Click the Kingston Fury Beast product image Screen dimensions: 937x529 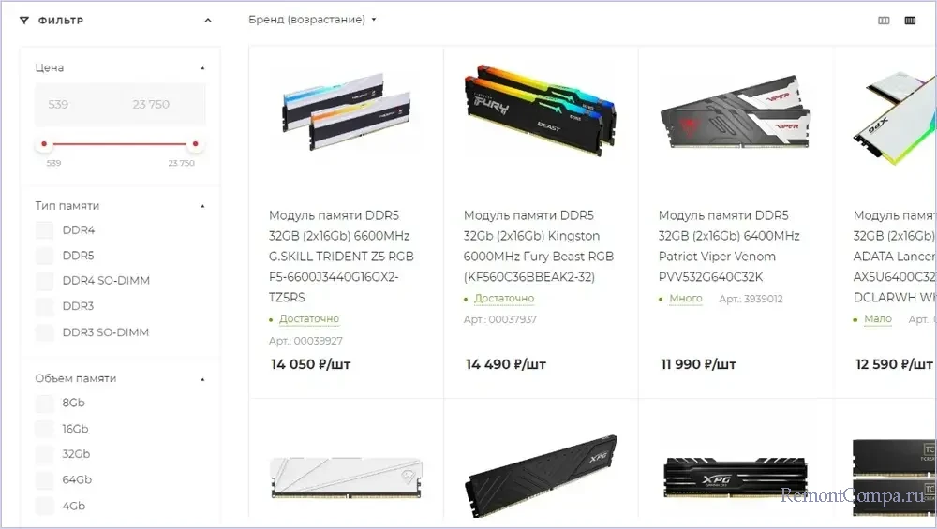pos(540,111)
